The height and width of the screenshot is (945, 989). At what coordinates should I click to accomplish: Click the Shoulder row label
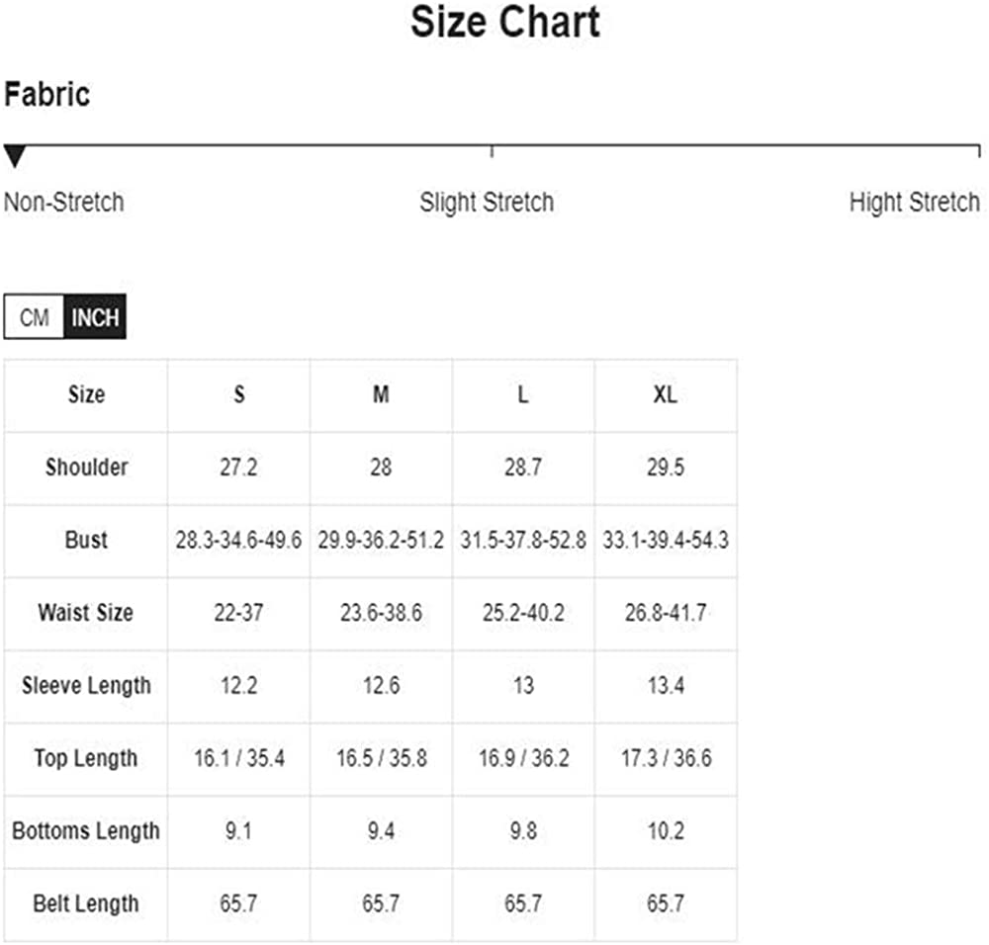(x=86, y=468)
